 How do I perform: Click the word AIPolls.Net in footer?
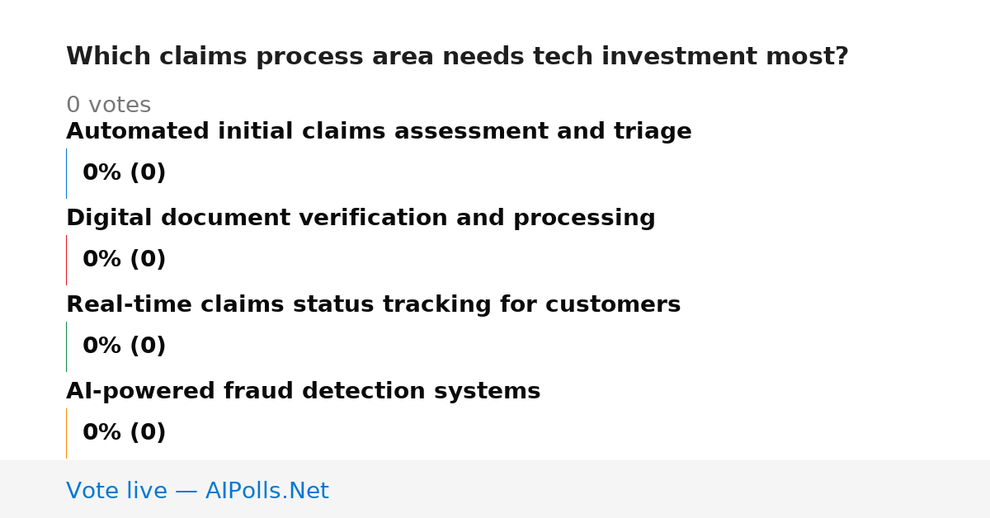click(x=266, y=492)
